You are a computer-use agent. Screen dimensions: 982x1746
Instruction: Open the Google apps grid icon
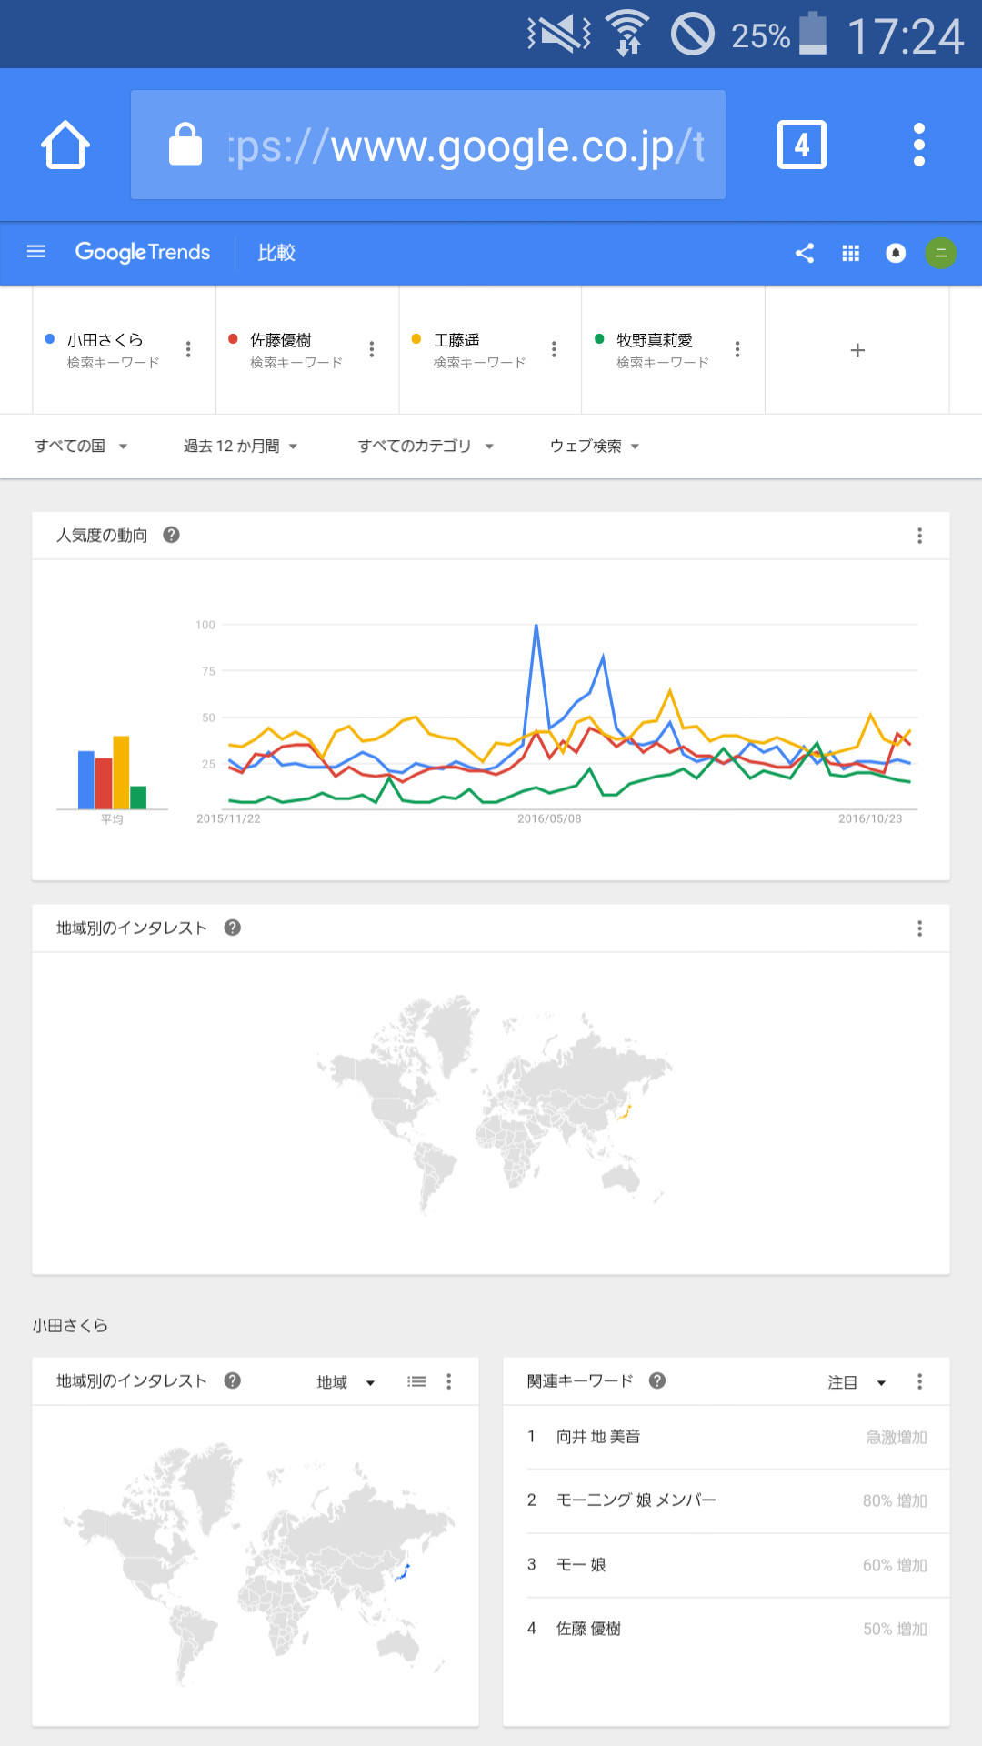(x=851, y=253)
